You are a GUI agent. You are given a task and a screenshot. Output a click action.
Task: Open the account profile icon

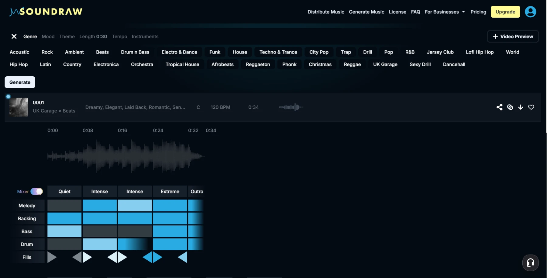pyautogui.click(x=531, y=12)
